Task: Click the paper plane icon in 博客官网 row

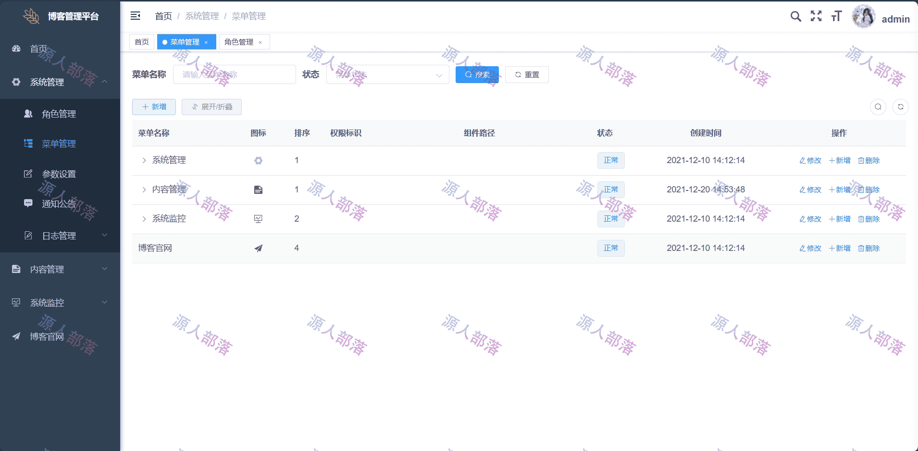Action: [258, 249]
